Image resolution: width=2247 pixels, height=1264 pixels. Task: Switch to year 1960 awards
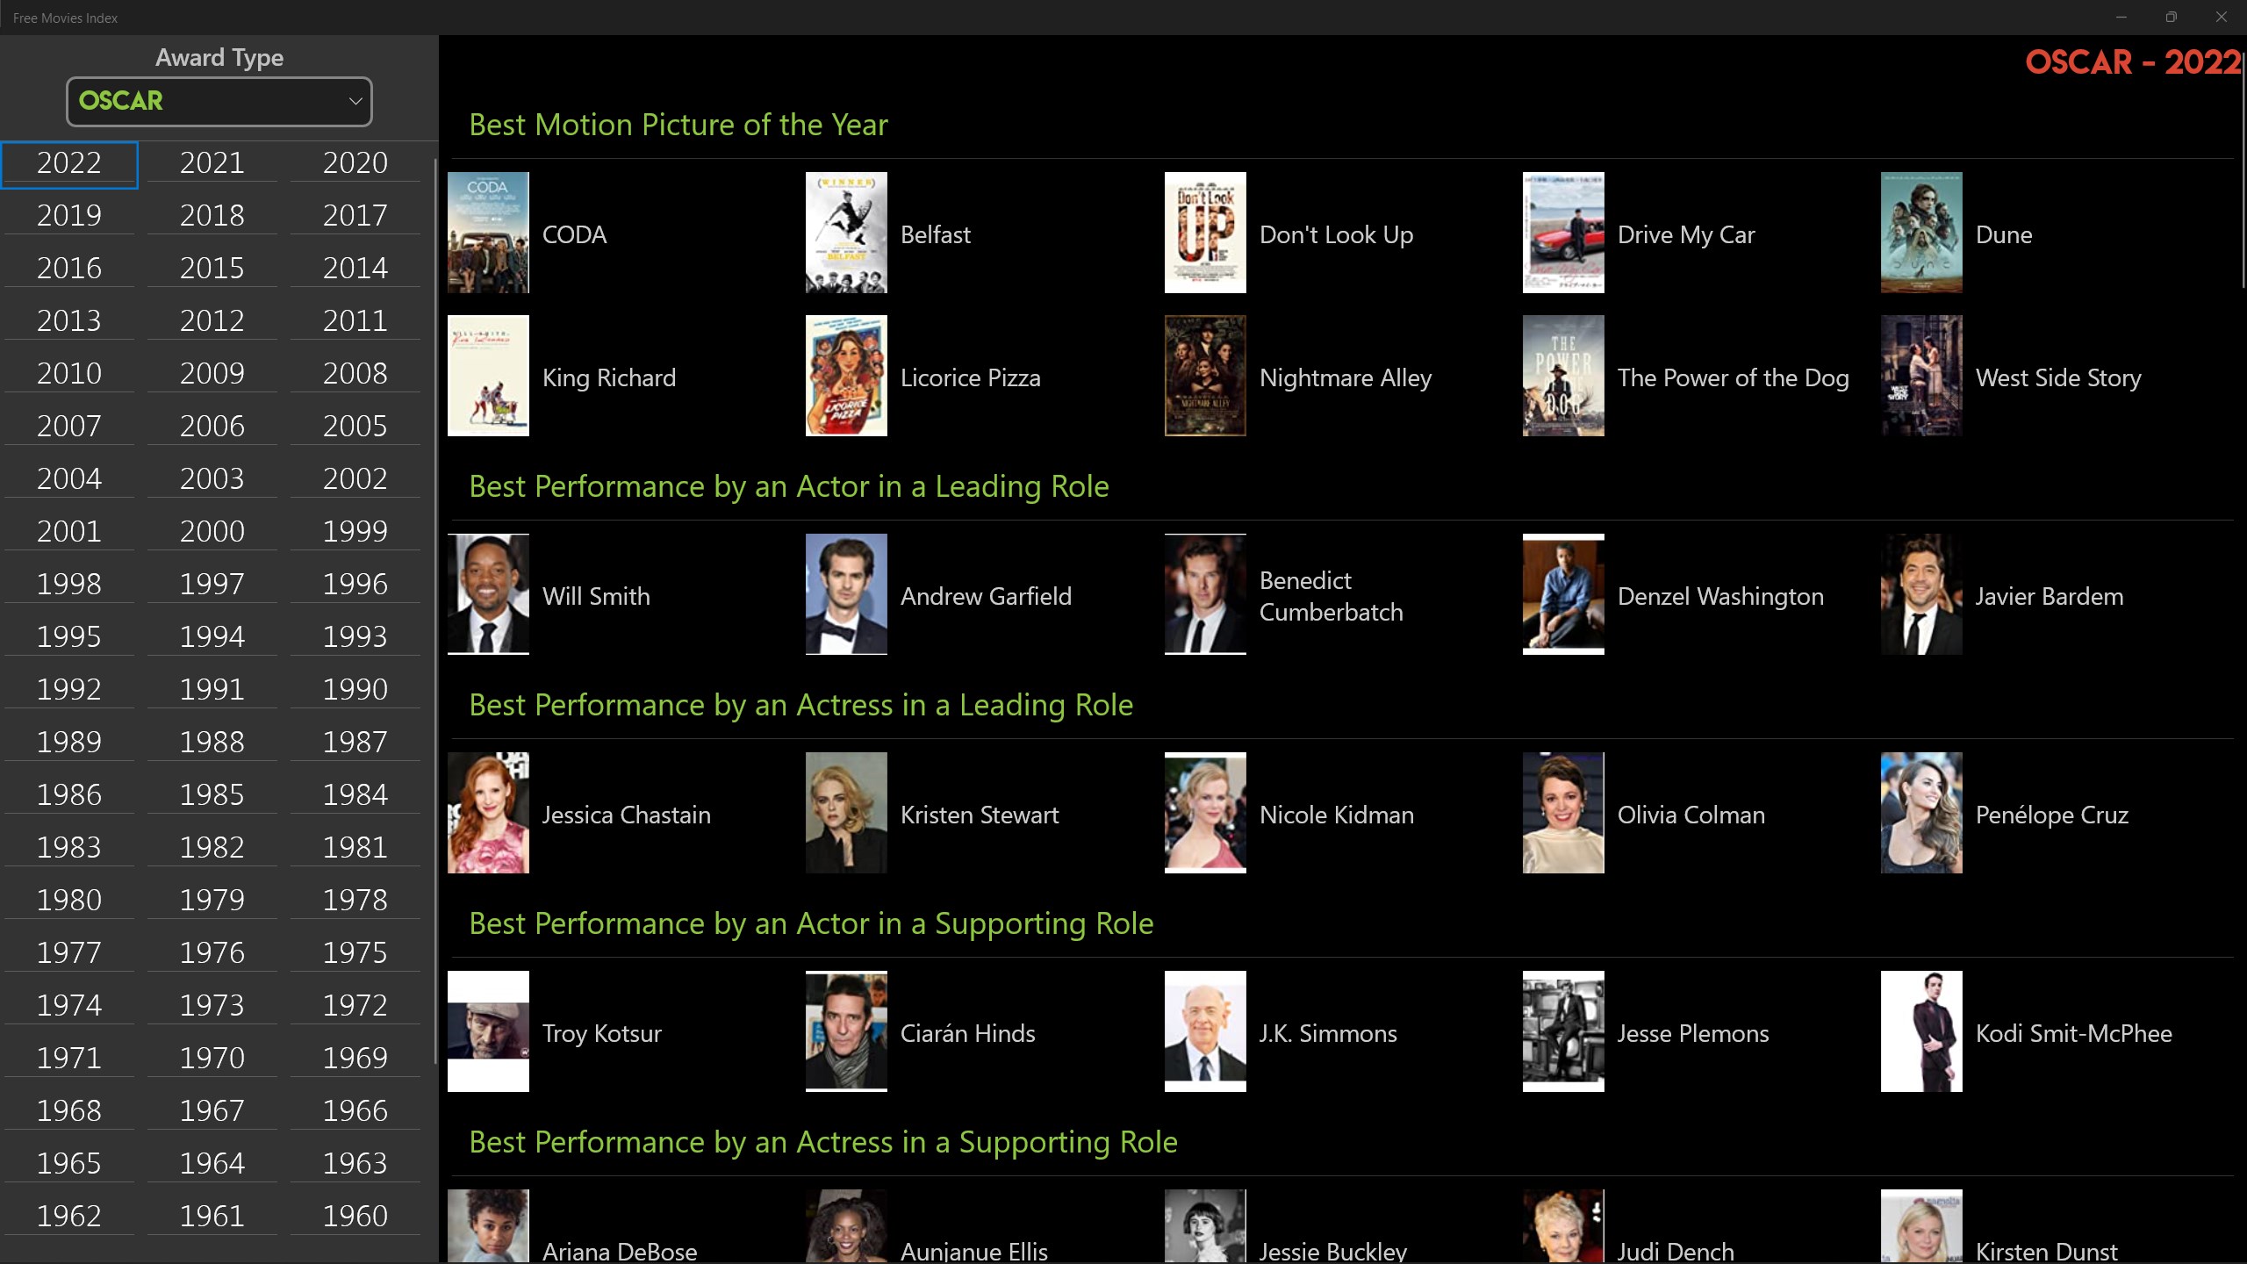click(x=355, y=1215)
